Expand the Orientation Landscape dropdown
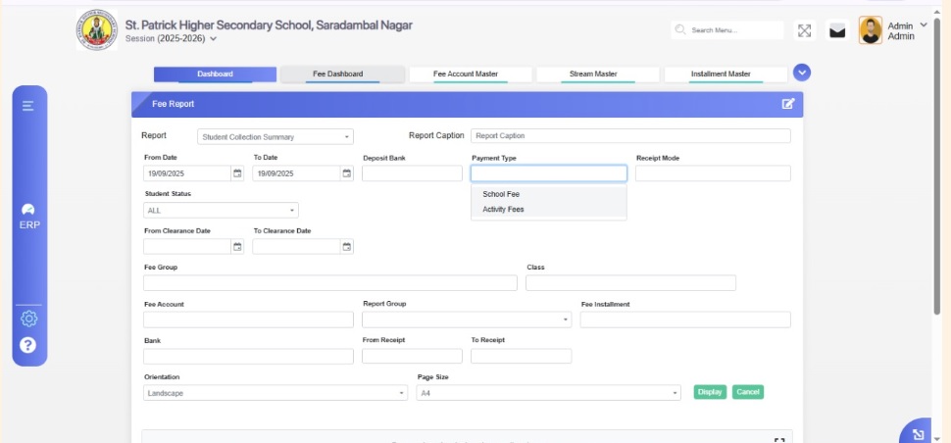The width and height of the screenshot is (951, 443). (x=275, y=393)
